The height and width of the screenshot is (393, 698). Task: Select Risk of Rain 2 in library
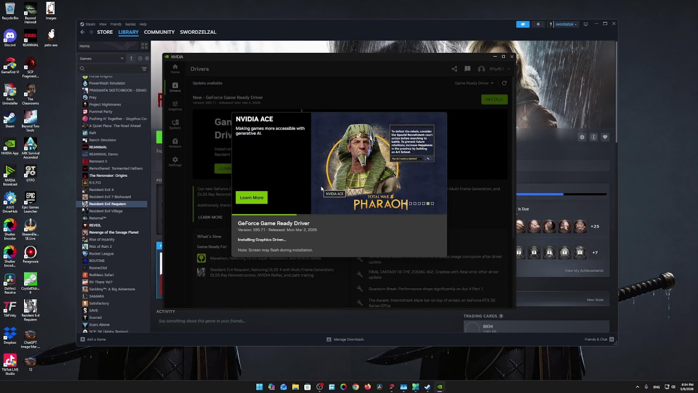100,246
